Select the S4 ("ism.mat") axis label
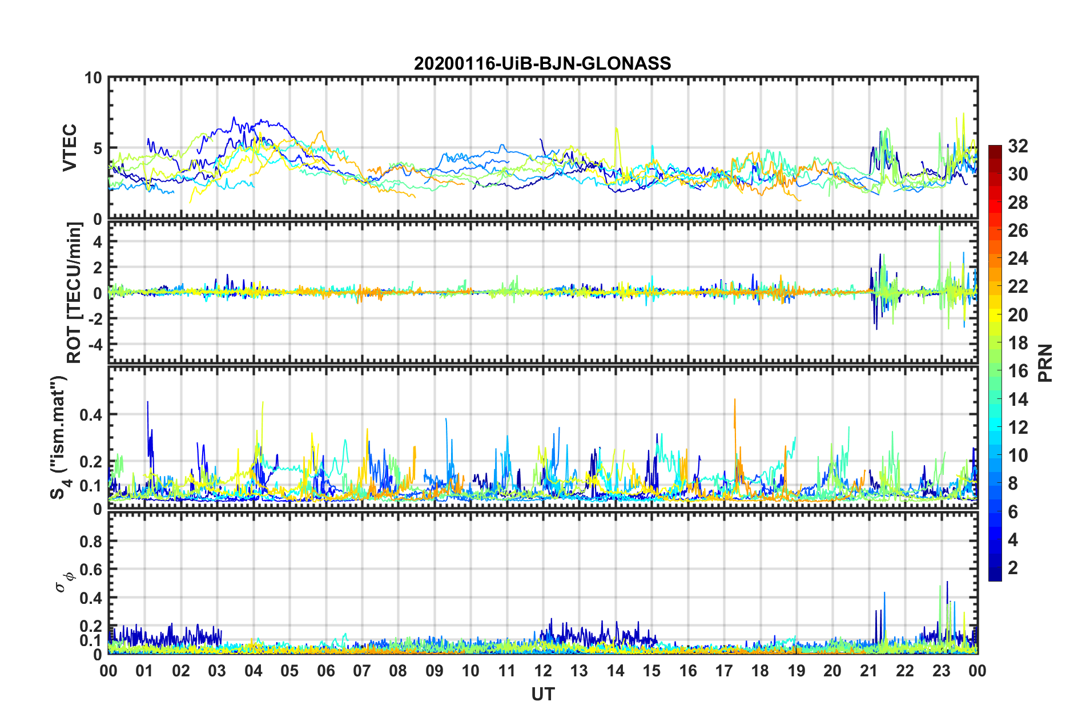Image resolution: width=1086 pixels, height=726 pixels. [60, 437]
